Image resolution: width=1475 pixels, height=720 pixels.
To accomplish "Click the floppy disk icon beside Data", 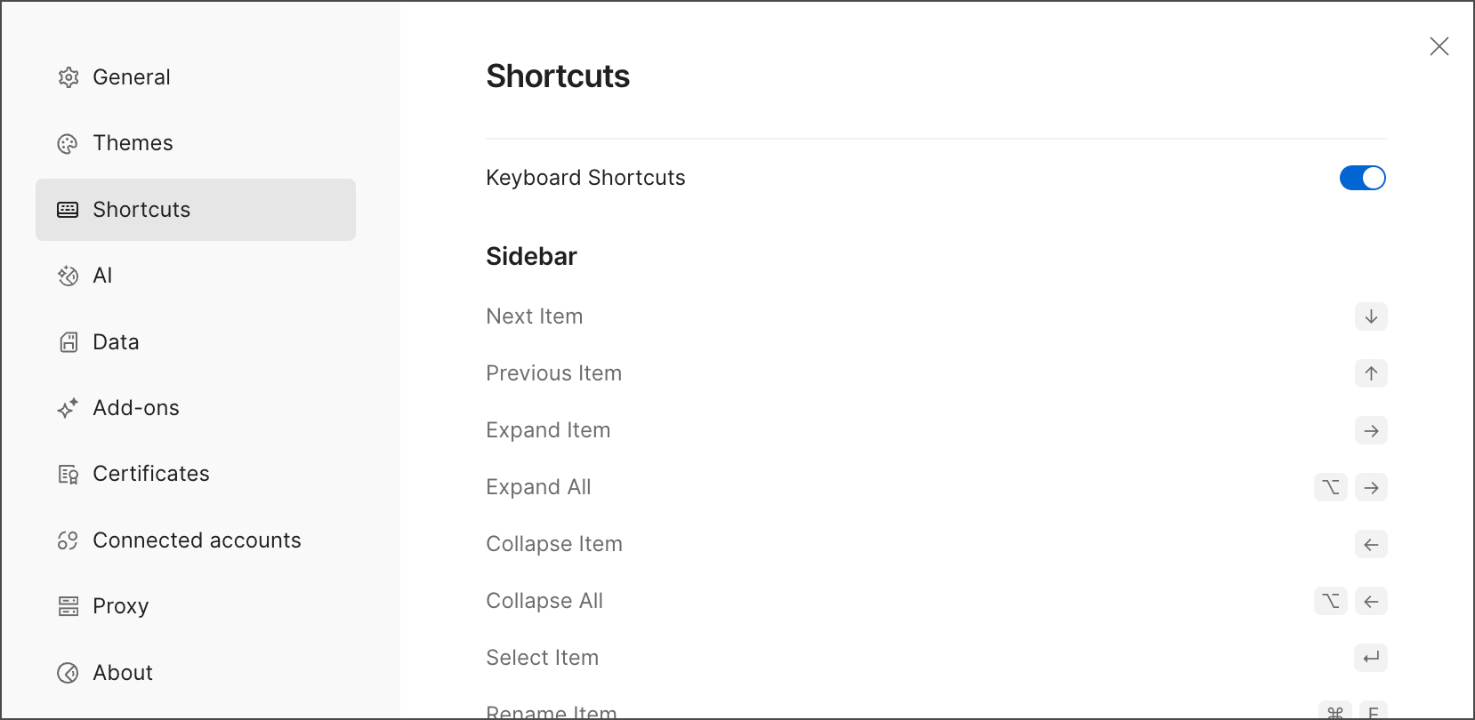I will (68, 341).
